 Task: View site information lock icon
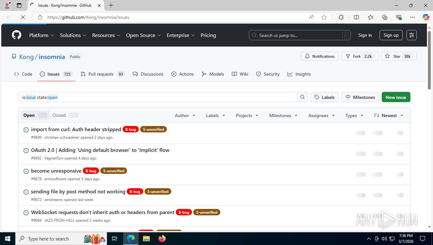point(40,17)
